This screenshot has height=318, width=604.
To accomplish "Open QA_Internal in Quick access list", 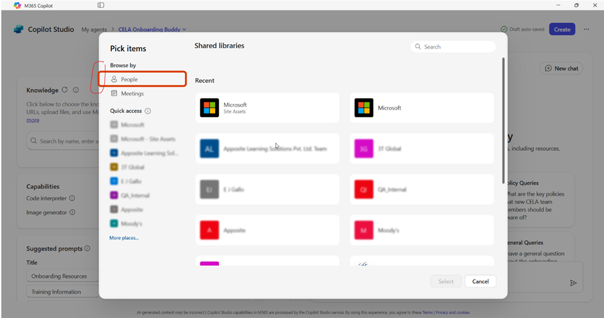I will coord(130,196).
